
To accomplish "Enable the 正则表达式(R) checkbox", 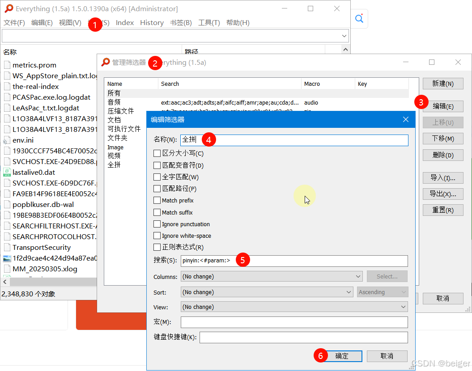I will tap(157, 247).
